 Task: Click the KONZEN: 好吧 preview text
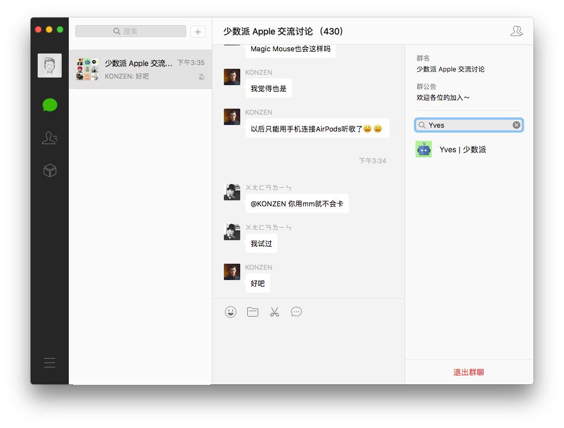click(x=127, y=76)
